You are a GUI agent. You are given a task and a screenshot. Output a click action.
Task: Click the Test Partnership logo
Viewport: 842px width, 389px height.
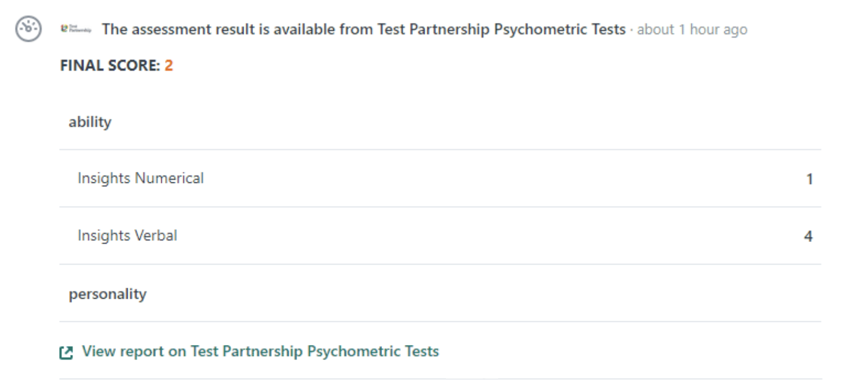tap(76, 29)
